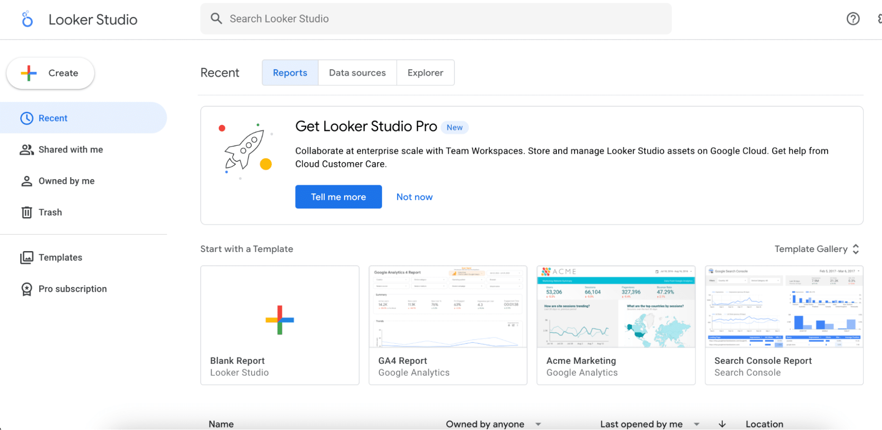The image size is (882, 430).
Task: Click the Create button
Action: pyautogui.click(x=50, y=73)
